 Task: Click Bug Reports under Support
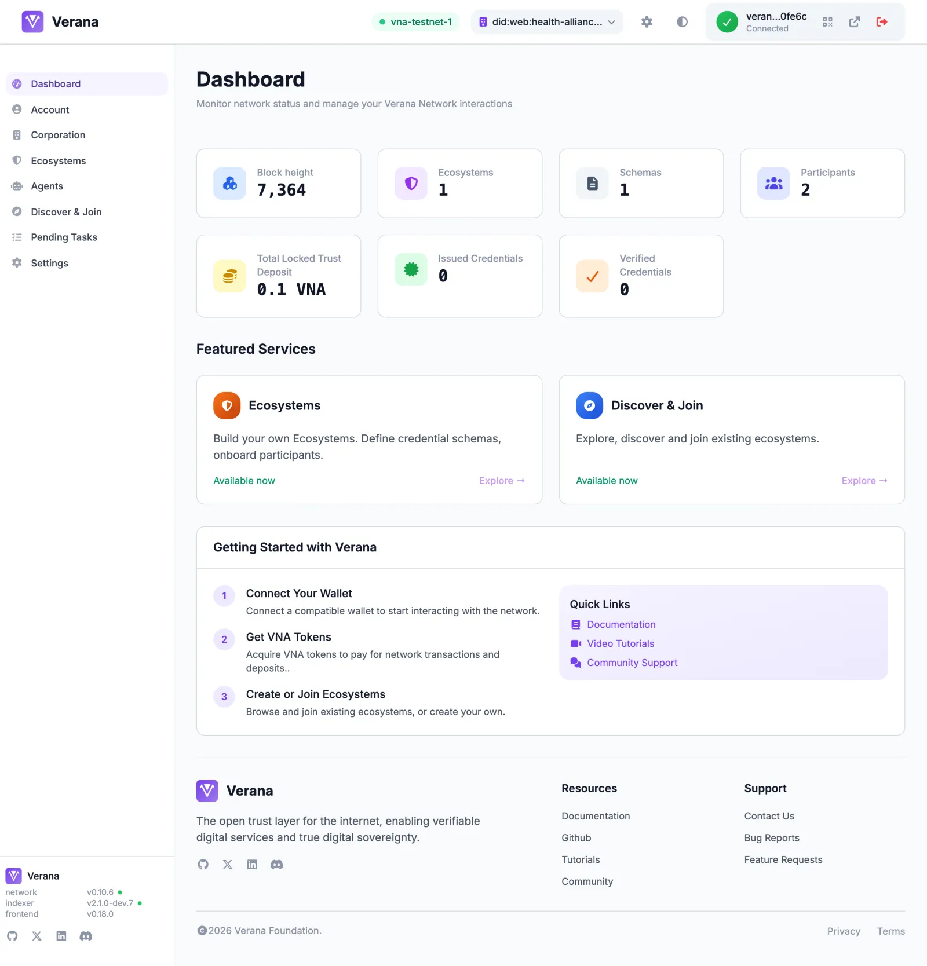pos(772,838)
